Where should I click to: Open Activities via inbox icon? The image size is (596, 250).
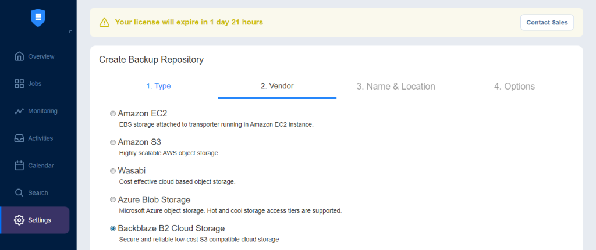pyautogui.click(x=19, y=138)
